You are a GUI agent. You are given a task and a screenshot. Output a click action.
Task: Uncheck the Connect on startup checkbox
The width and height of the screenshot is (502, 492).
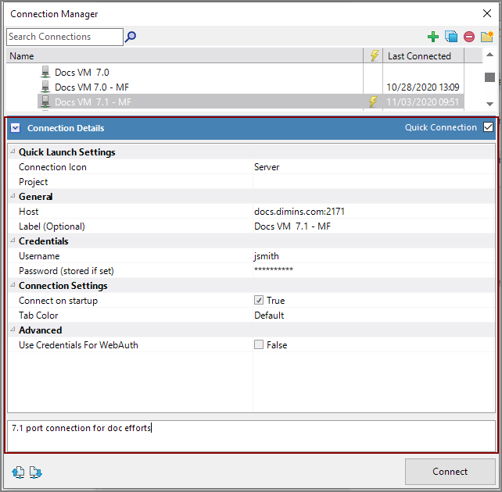[x=259, y=300]
